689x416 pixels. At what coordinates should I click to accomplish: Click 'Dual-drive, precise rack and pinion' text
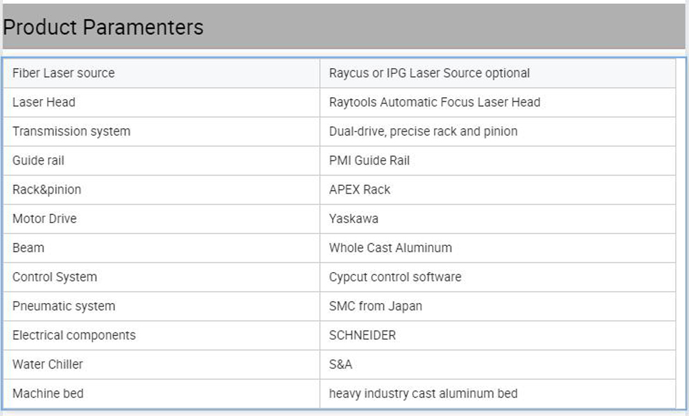coord(423,132)
